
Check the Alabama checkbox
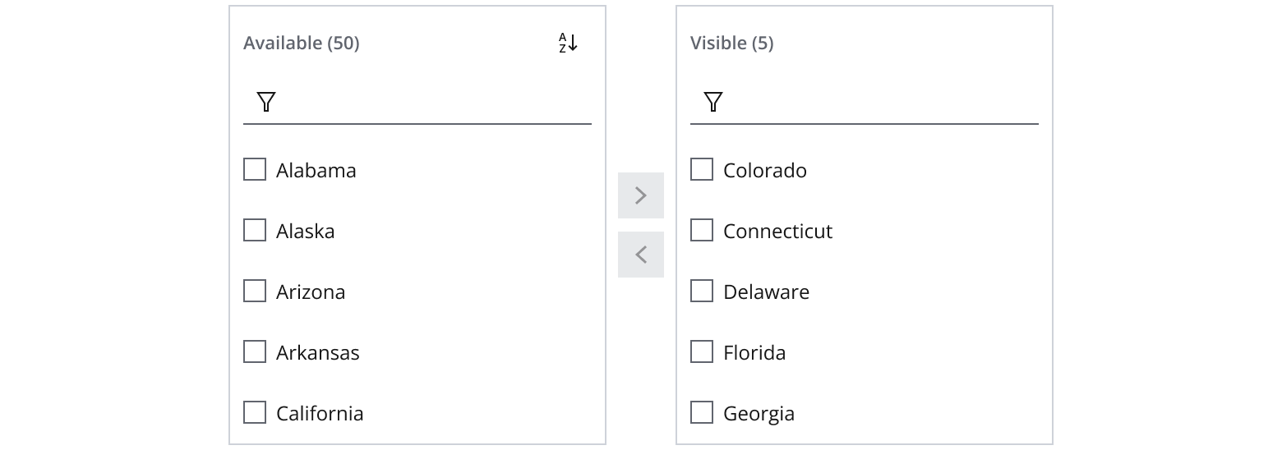(x=255, y=170)
